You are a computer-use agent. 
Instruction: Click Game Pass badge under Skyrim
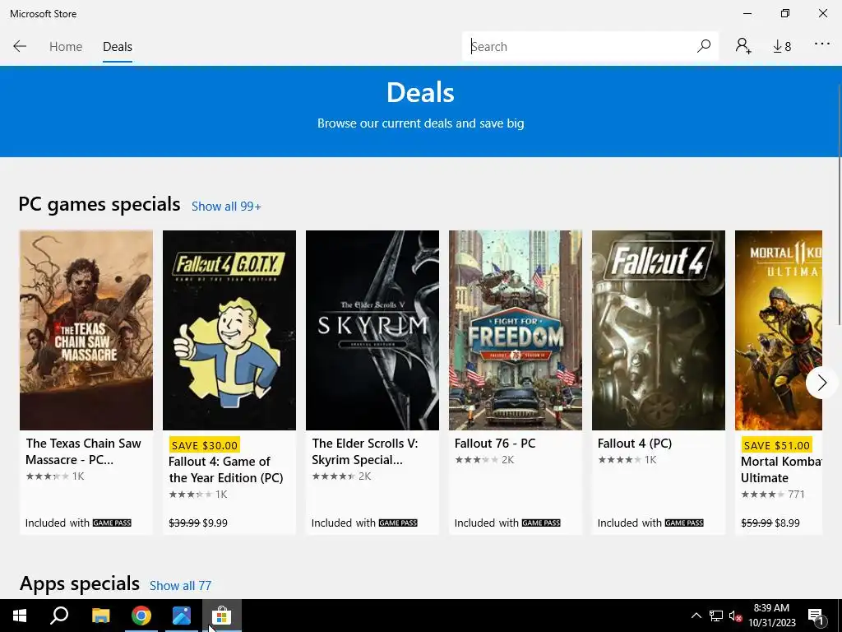[398, 523]
